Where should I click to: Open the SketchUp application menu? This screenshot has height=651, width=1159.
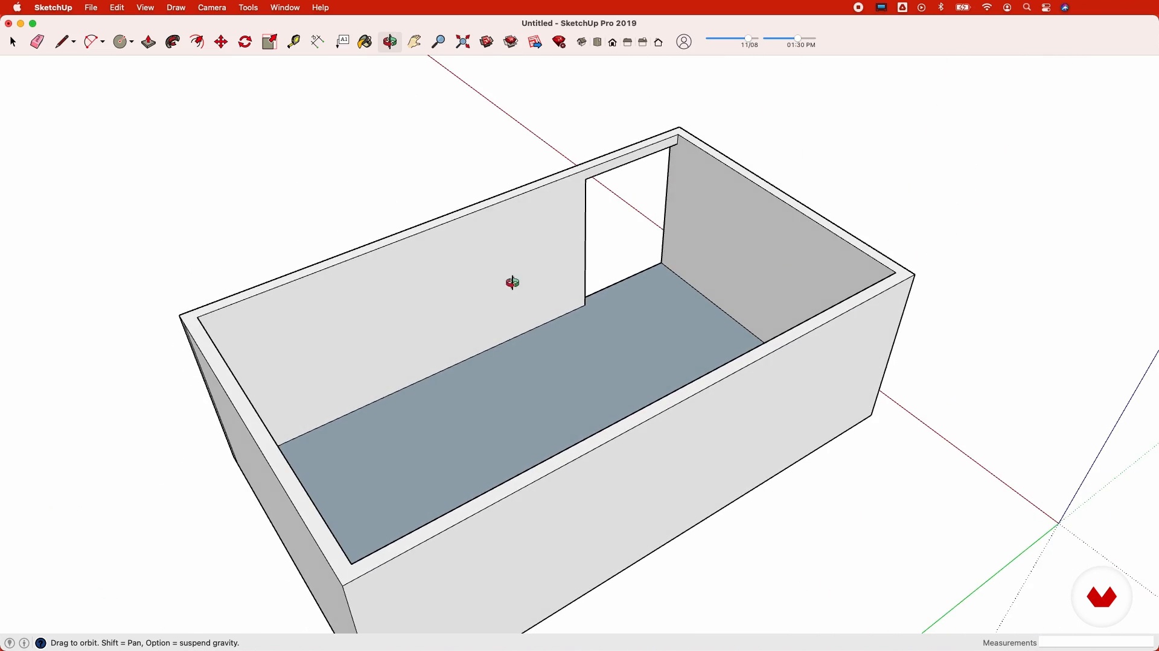click(53, 8)
